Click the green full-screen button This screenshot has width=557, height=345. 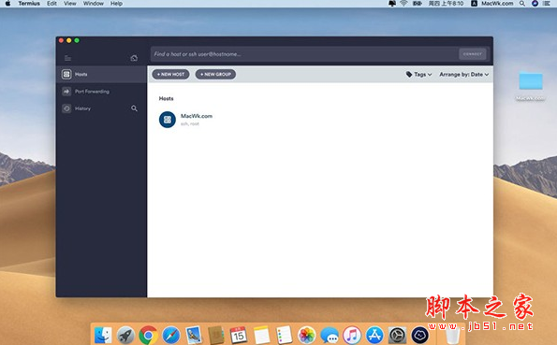click(77, 40)
